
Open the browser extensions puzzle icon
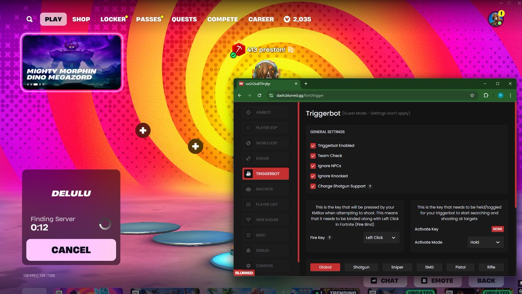[x=486, y=95]
